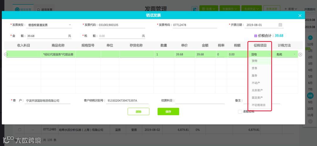Pick 固定资产 in the dropdown list
The width and height of the screenshot is (317, 146).
point(260,98)
